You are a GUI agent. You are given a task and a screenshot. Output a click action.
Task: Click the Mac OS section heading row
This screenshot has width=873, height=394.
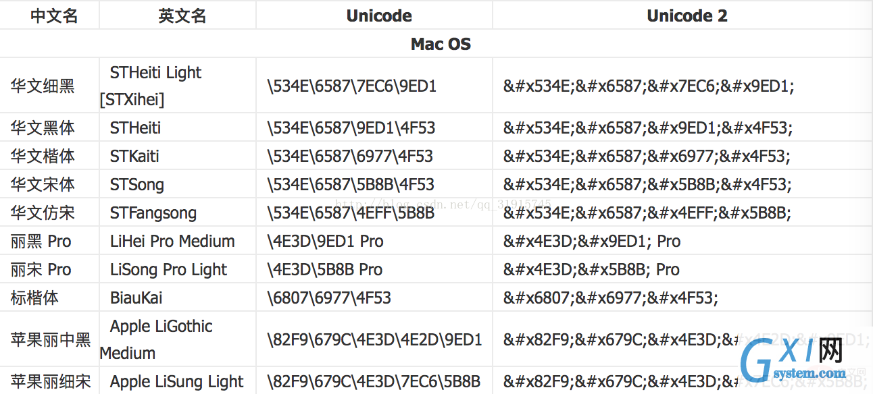pos(436,44)
